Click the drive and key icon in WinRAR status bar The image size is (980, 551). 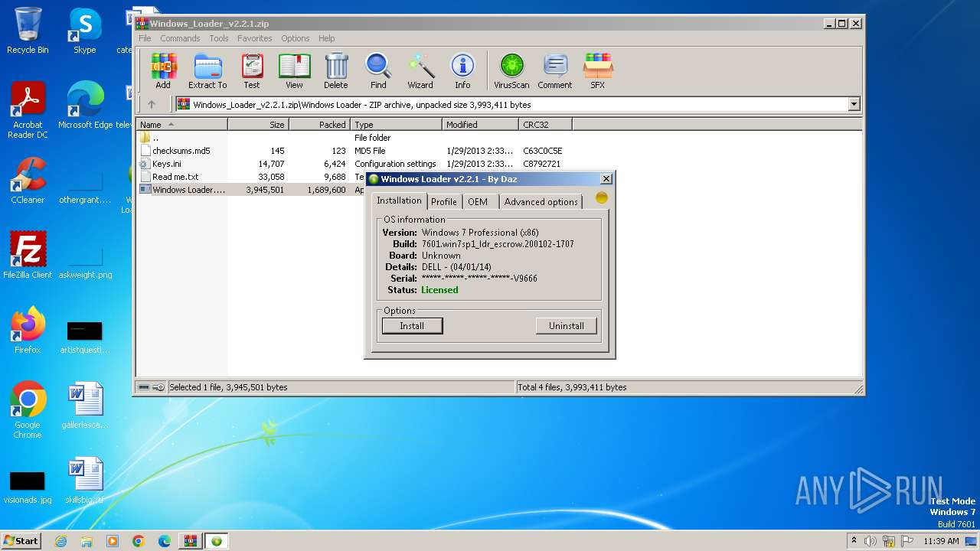(151, 387)
